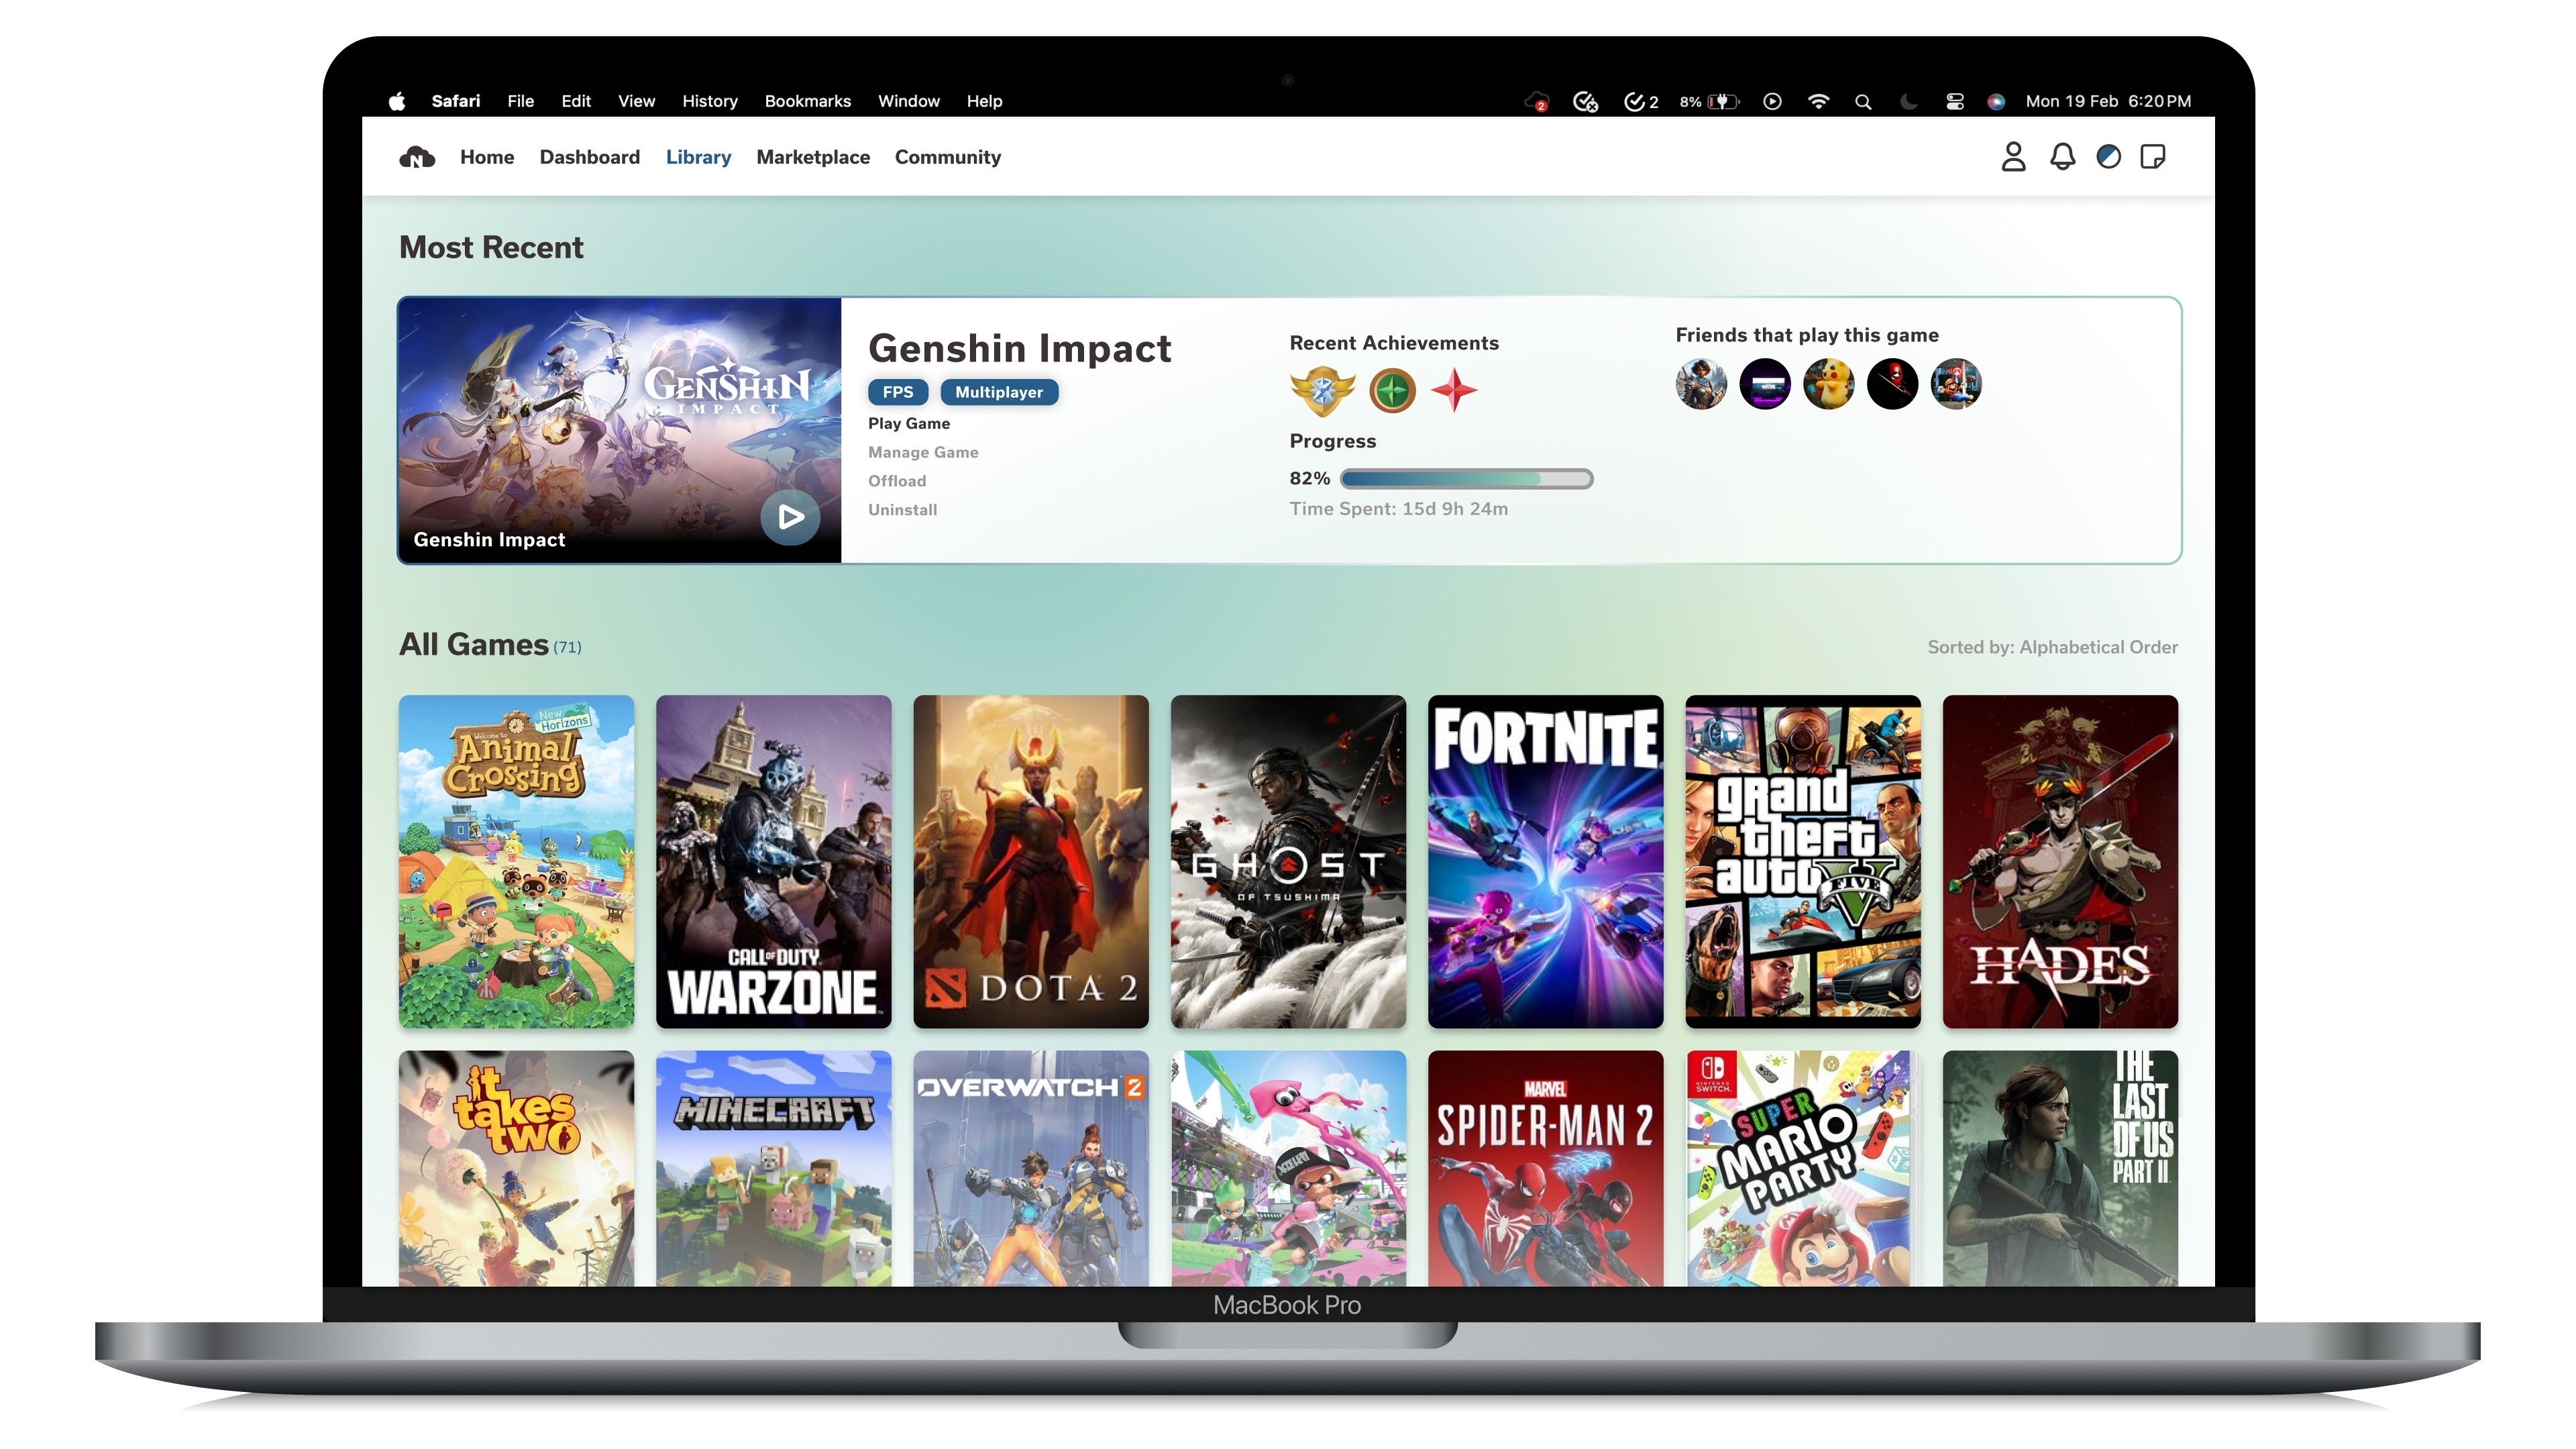Click the red four-point star achievement

[x=1454, y=390]
